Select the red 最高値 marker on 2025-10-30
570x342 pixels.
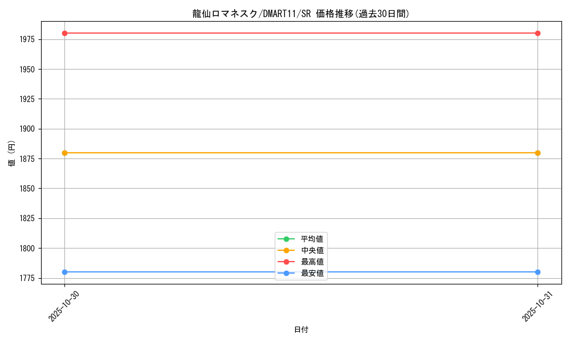[x=64, y=33]
